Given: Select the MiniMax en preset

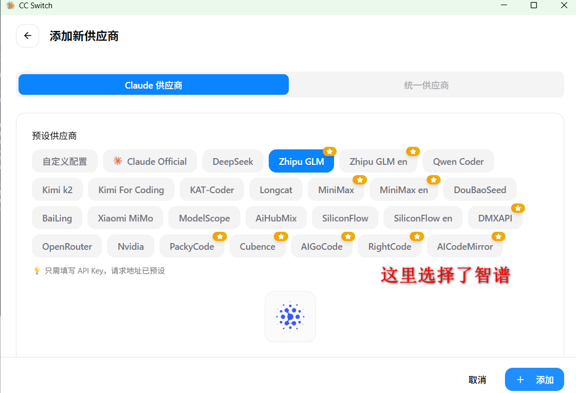Looking at the screenshot, I should (x=404, y=190).
